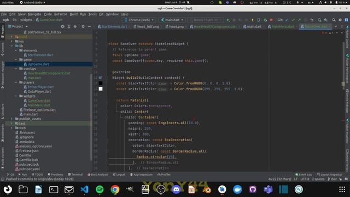Screen dimensions: 350x197
Task: Click rollback undo arrow in toolbar
Action: click(312, 20)
